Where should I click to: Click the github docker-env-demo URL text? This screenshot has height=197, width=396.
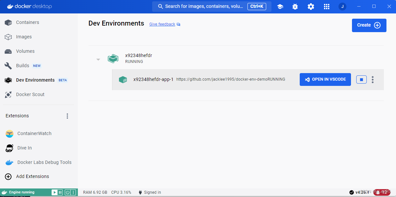[222, 79]
